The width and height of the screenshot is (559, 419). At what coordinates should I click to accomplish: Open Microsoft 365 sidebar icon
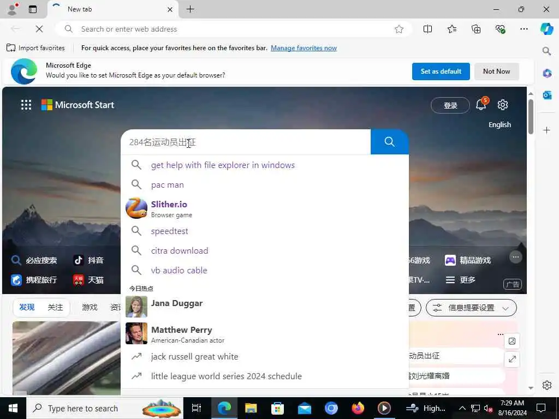point(547,74)
